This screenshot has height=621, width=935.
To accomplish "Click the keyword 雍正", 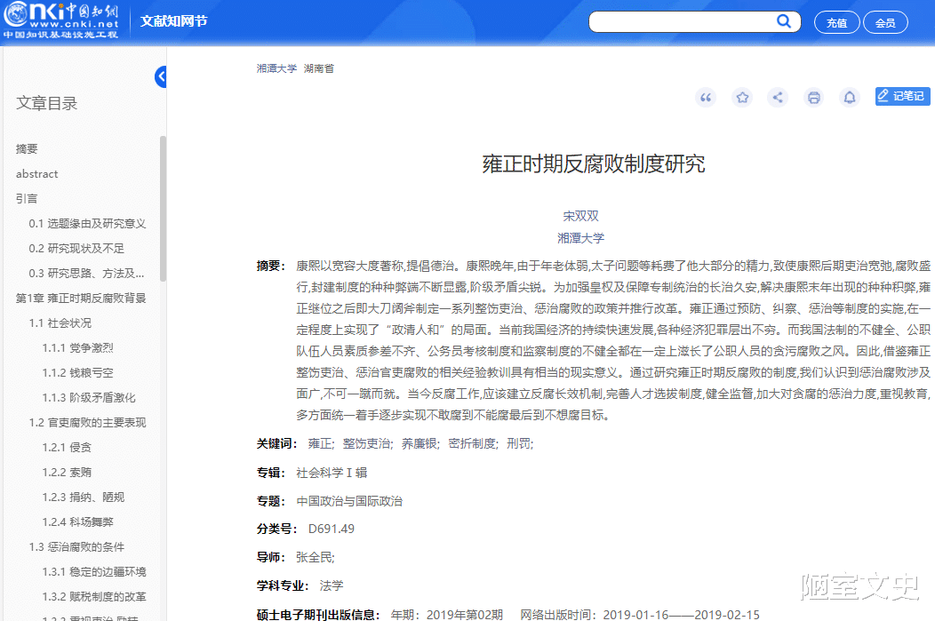I will (320, 444).
